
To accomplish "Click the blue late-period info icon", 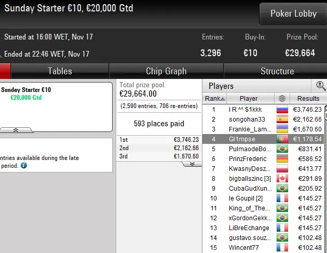I will tap(24, 166).
